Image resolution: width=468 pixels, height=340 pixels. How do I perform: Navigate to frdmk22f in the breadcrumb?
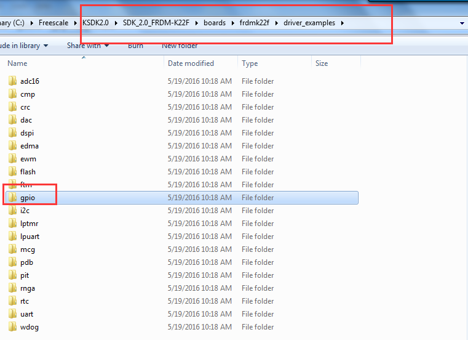tap(255, 23)
